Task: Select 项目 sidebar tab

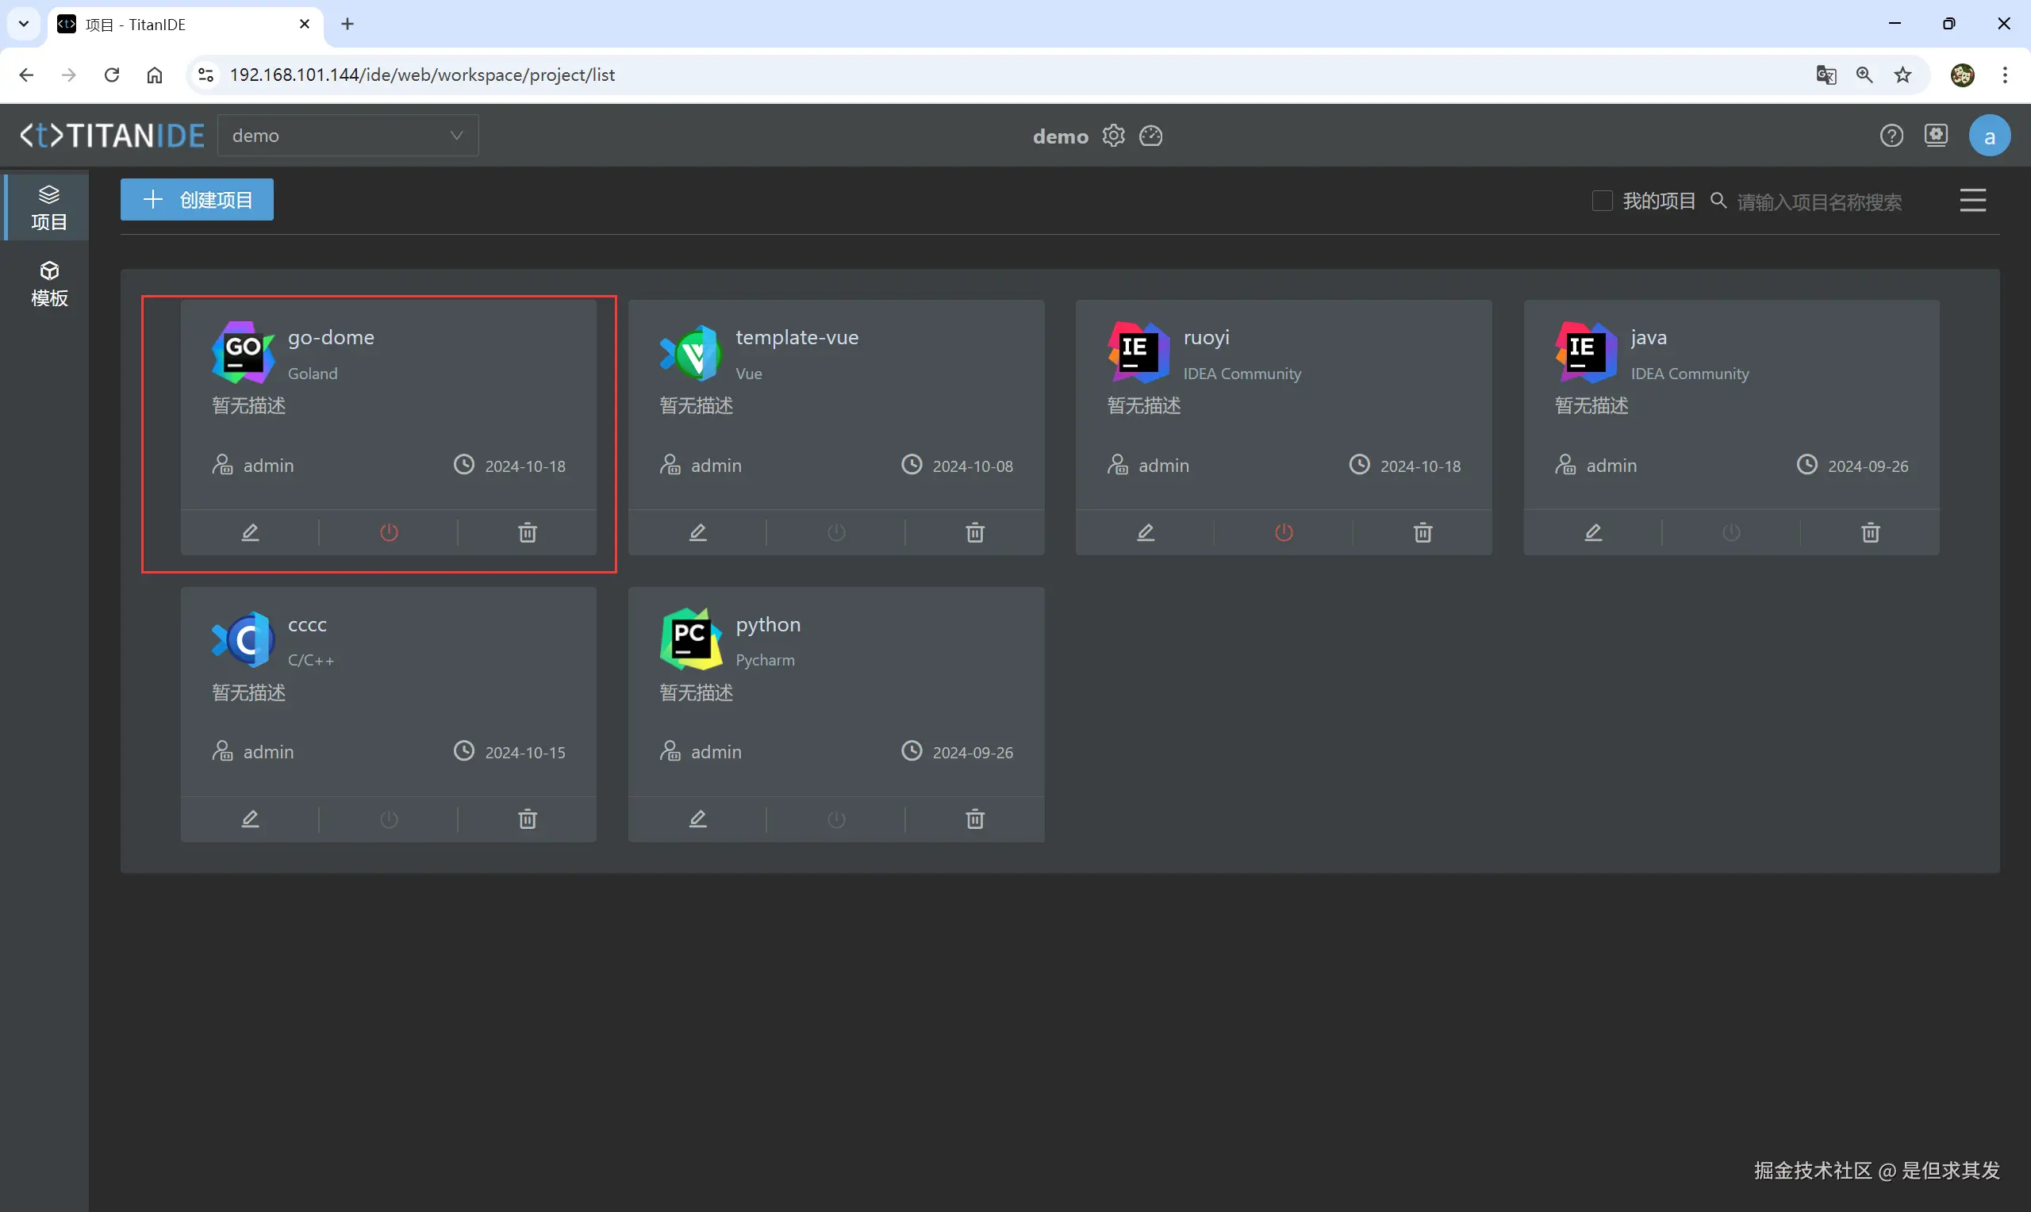Action: click(x=49, y=208)
